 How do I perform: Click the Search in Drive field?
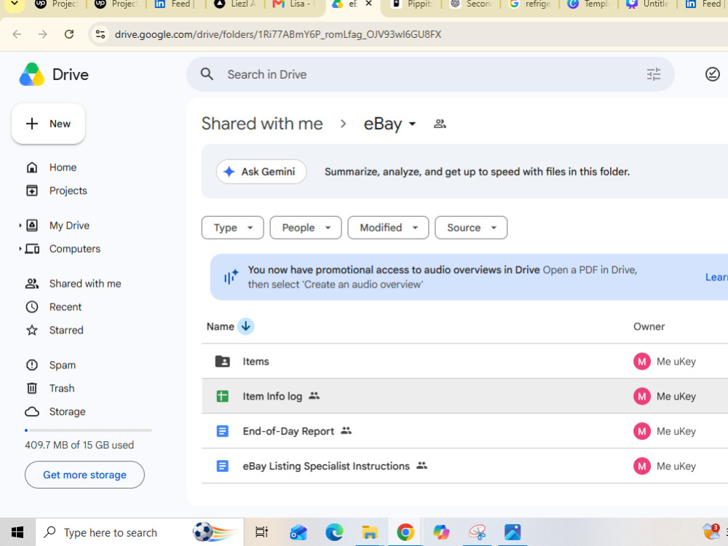pos(430,74)
